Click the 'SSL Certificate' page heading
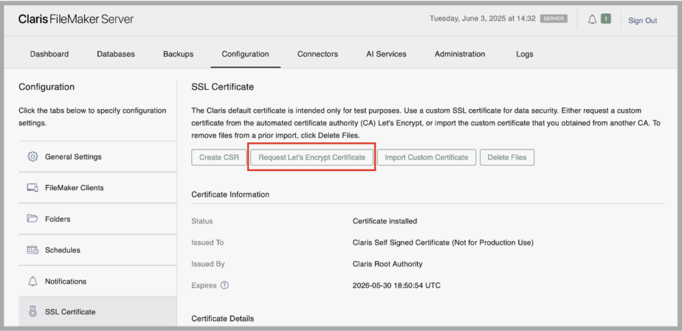Screen dimensions: 682x331 [x=222, y=87]
